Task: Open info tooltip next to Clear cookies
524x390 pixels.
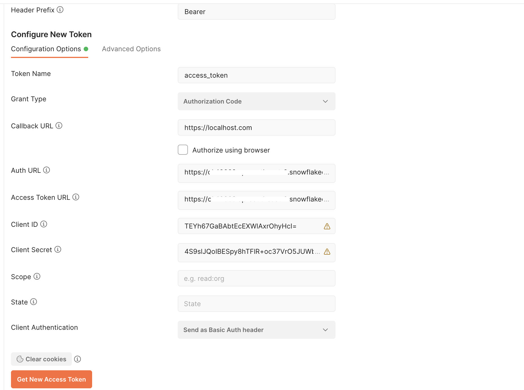Action: pos(77,359)
